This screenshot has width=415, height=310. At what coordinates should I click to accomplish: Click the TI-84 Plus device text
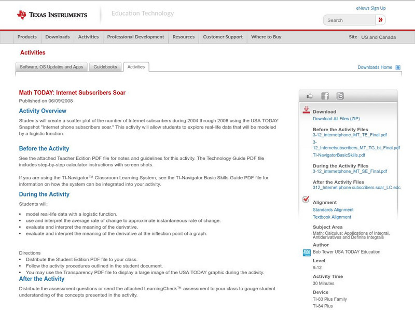323,306
